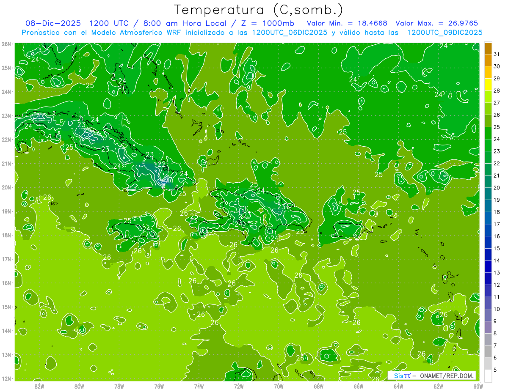Image resolution: width=508 pixels, height=392 pixels.
Task: Click the "78W" longitude axis label
Action: (119, 386)
